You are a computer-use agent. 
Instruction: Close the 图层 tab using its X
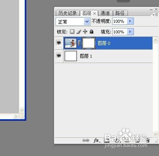click(x=94, y=13)
